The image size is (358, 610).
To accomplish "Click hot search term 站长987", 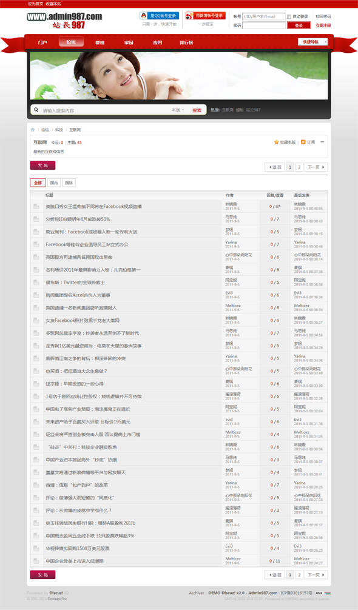I will 253,110.
